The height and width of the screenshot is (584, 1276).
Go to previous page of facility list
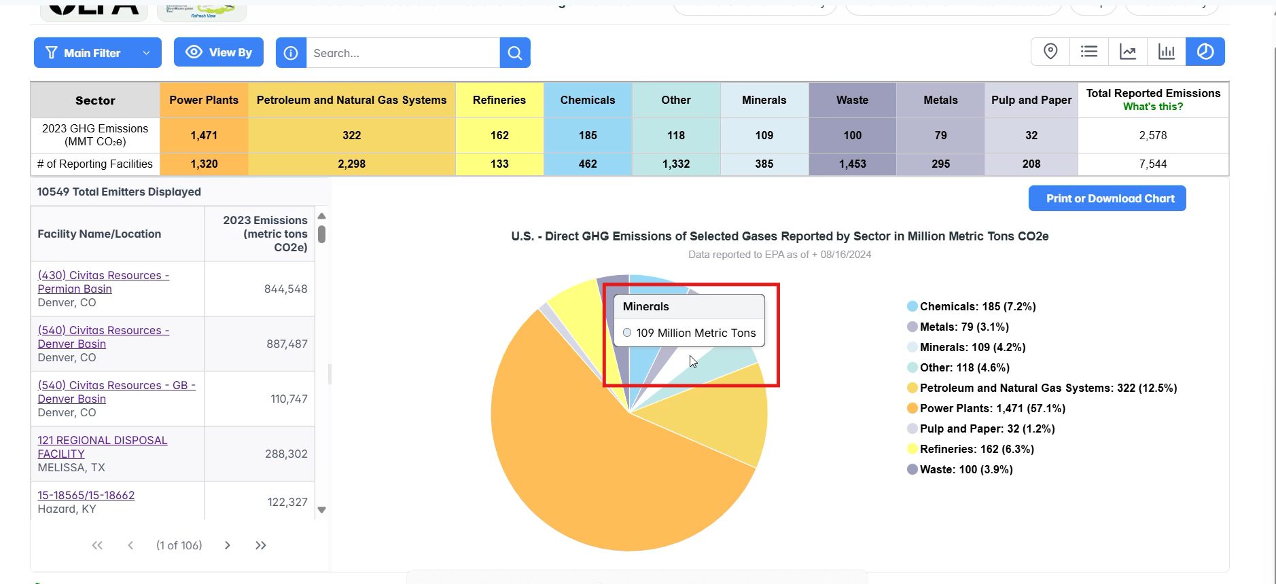click(x=130, y=545)
